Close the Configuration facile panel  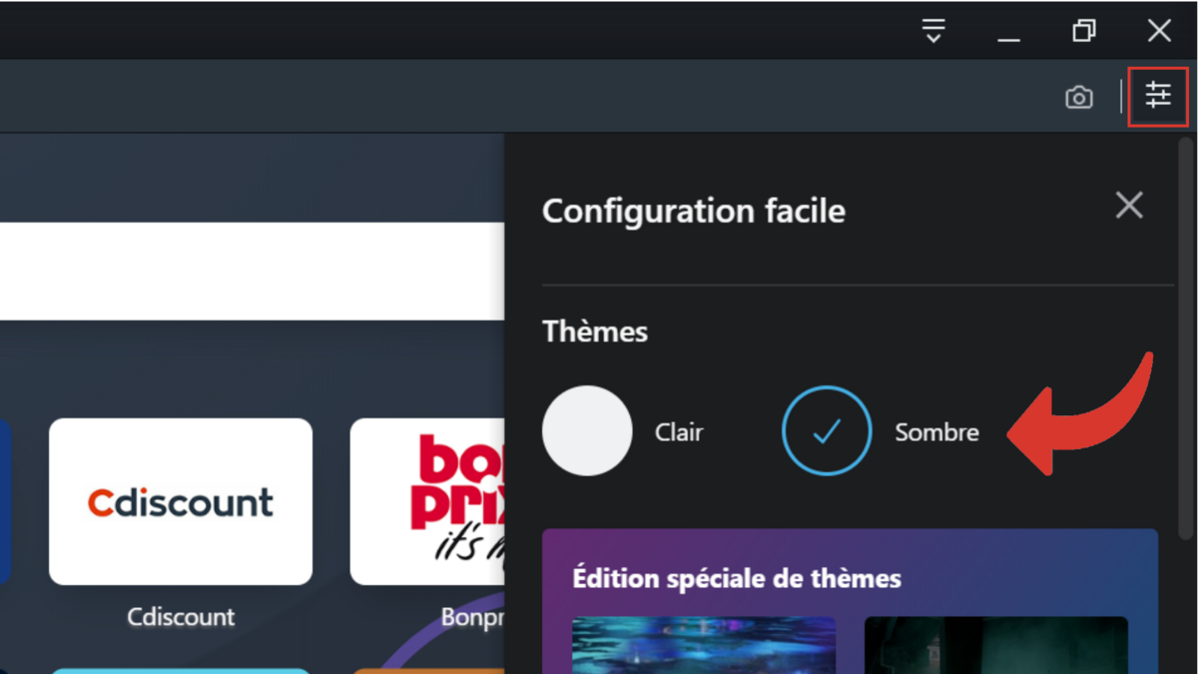click(1129, 206)
